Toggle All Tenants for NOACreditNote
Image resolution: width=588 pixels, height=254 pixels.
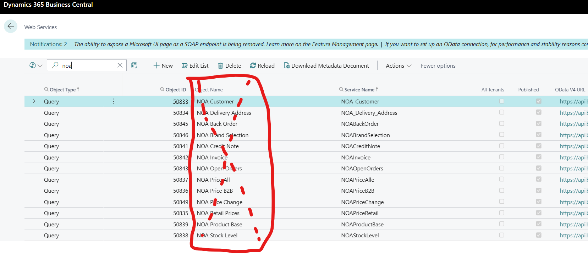(501, 146)
